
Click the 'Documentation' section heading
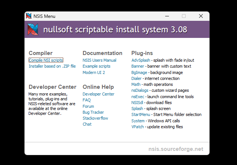point(102,53)
